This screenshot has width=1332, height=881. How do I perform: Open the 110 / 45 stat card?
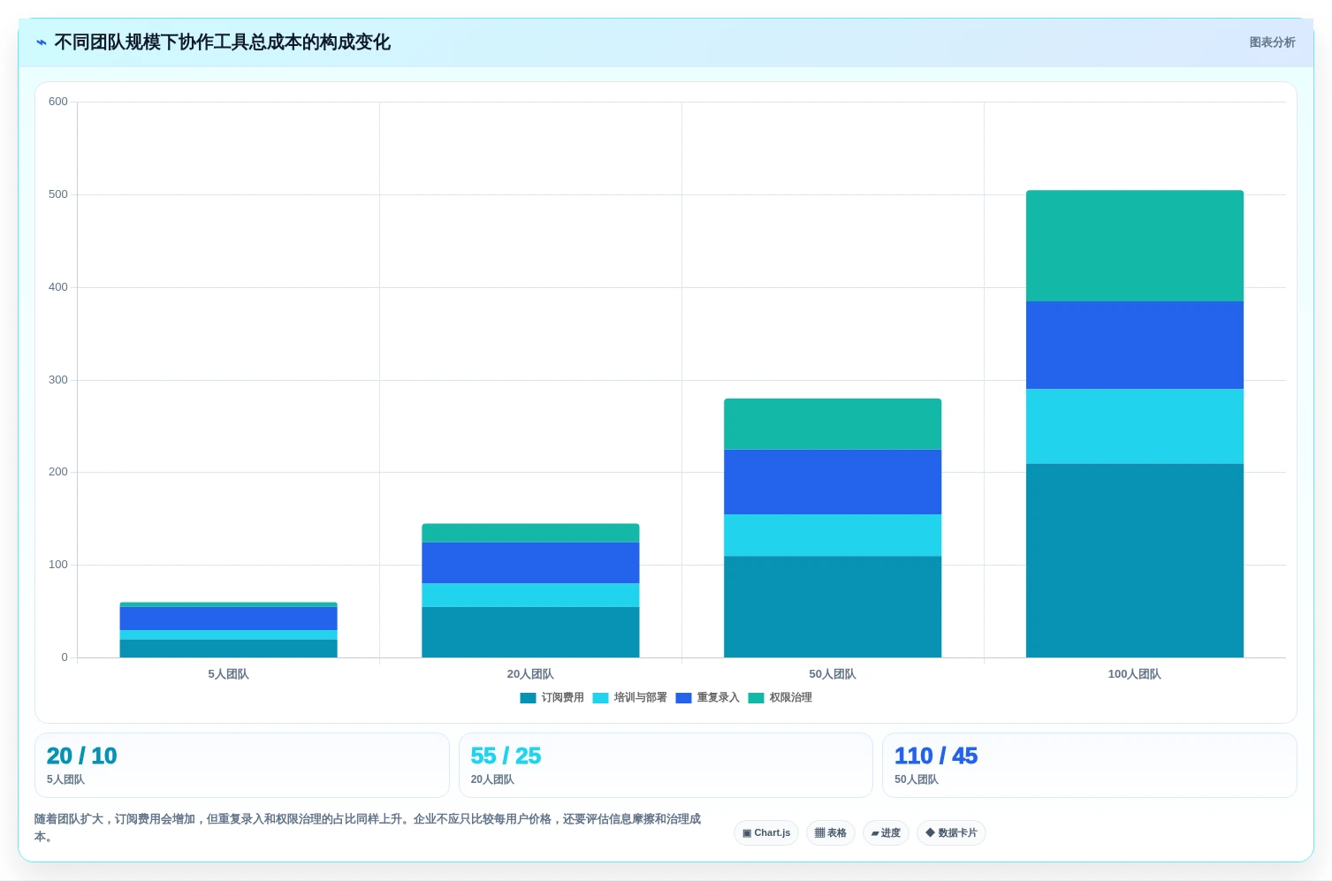tap(1090, 765)
